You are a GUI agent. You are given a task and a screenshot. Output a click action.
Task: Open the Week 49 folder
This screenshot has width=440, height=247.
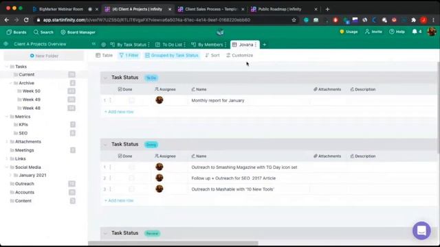[31, 99]
